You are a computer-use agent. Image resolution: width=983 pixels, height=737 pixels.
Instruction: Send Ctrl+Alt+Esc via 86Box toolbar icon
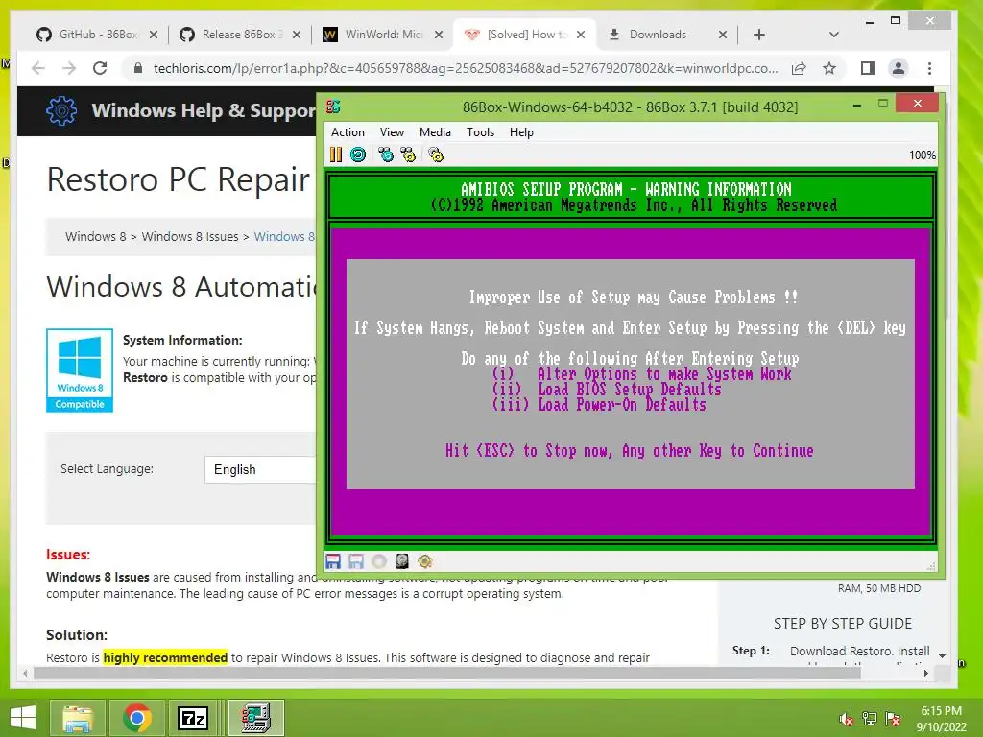408,155
